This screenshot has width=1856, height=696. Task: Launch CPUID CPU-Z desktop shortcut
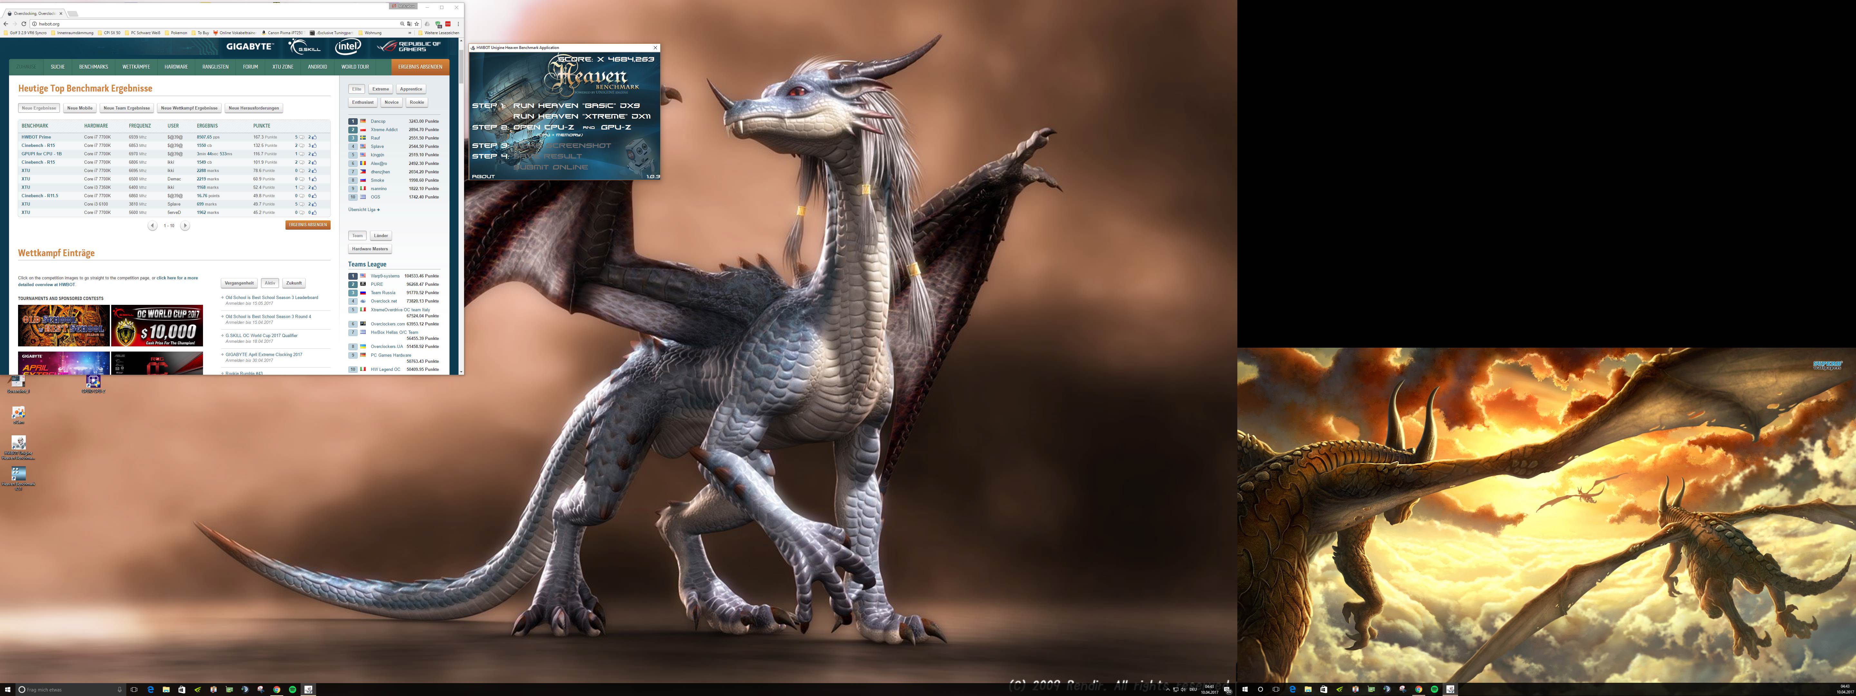click(94, 384)
